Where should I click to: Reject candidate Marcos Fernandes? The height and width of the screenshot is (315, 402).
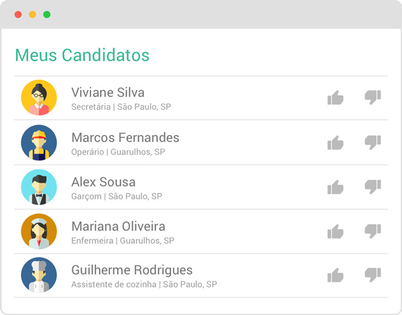[373, 142]
